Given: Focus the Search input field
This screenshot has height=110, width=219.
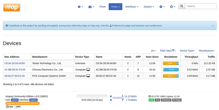Looking at the screenshot, I should click(201, 6).
